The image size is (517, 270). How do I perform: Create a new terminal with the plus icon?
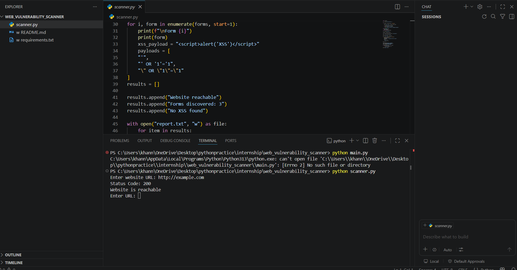(351, 141)
